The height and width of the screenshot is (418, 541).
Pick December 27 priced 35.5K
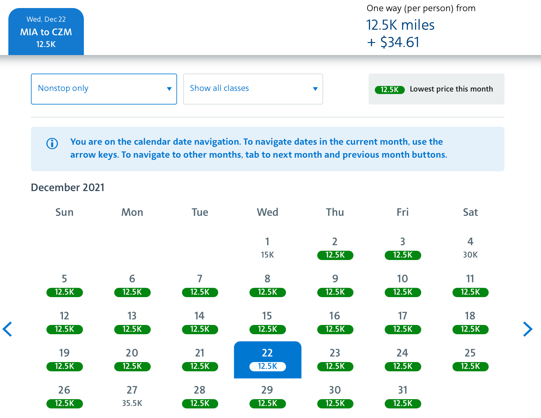coord(132,396)
